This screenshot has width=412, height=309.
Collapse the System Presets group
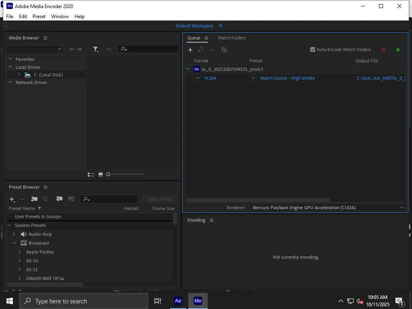coord(9,225)
